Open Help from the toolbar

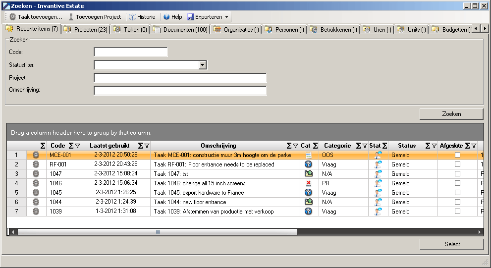coord(173,17)
